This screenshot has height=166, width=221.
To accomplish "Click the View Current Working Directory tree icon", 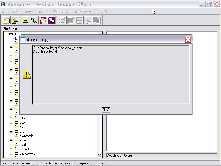I will (34, 20).
